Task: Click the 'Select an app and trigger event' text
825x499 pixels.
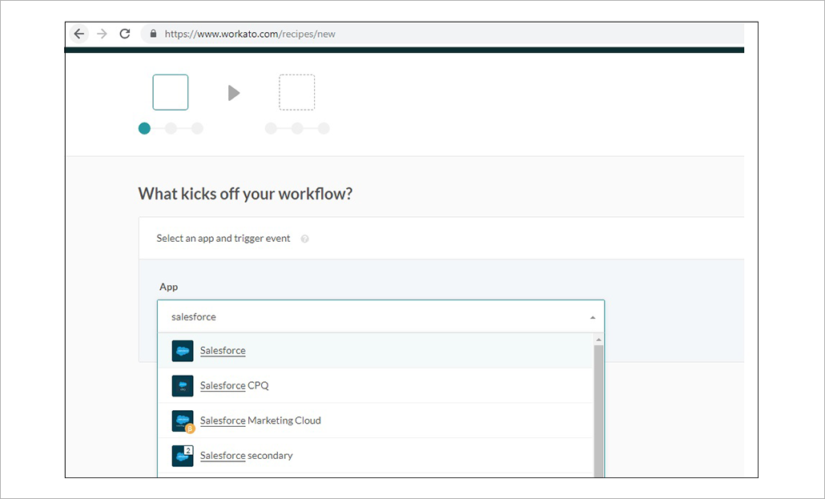Action: [x=223, y=239]
